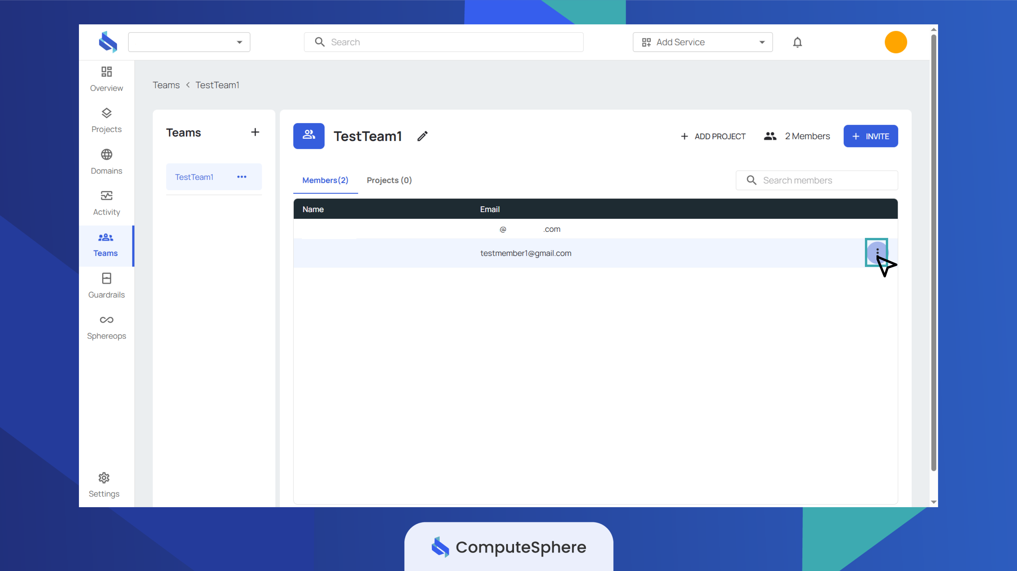1017x571 pixels.
Task: Click the page vertical scrollbar
Action: (933, 252)
